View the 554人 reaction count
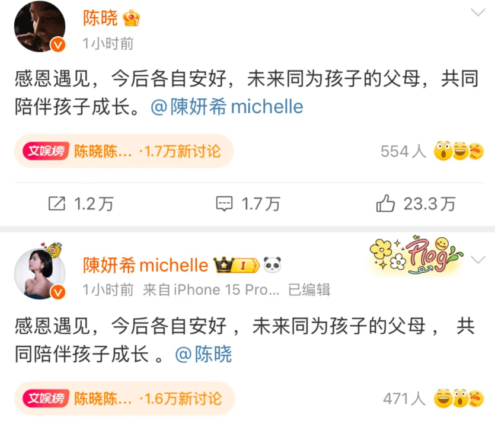The width and height of the screenshot is (495, 427). pyautogui.click(x=404, y=151)
